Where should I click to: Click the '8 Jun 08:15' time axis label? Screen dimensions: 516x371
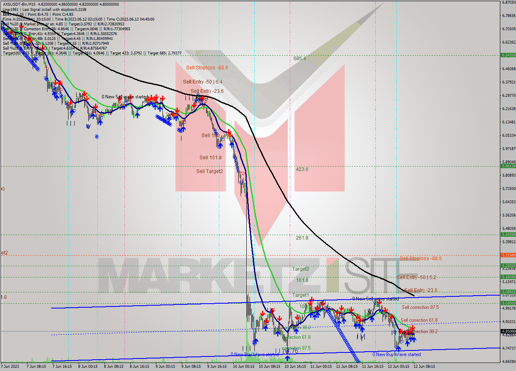coord(114,367)
